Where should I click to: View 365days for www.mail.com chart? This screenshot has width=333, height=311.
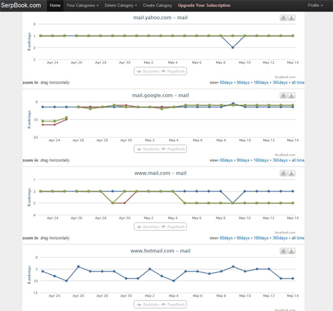[x=280, y=238]
